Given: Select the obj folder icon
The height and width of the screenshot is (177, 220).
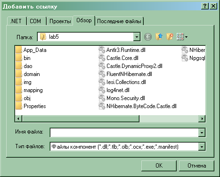Looking at the screenshot, I should (x=19, y=98).
